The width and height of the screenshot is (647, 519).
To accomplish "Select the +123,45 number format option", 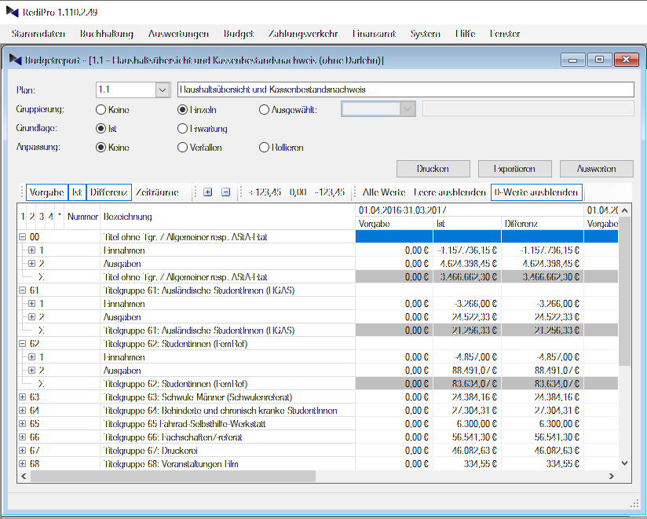I will click(x=265, y=192).
